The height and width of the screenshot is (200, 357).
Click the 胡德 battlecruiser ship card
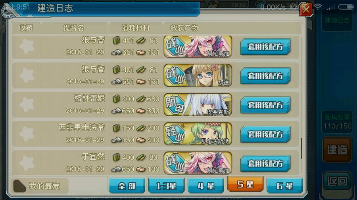[198, 75]
